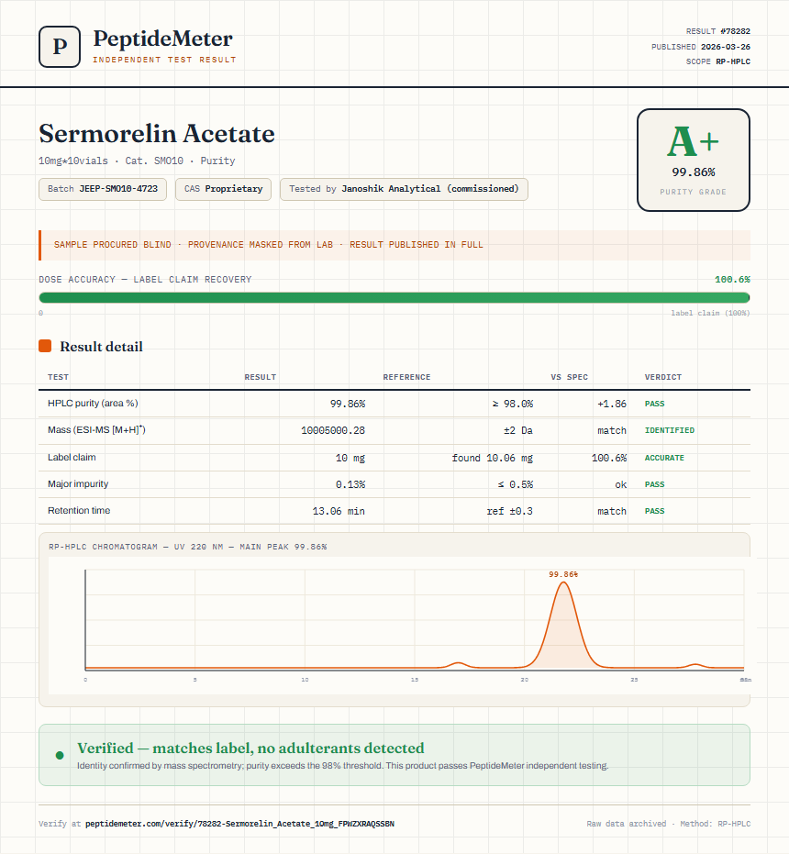The width and height of the screenshot is (789, 854).
Task: Click the 10mg*10vials Cat. SM010 subtitle
Action: tap(137, 161)
